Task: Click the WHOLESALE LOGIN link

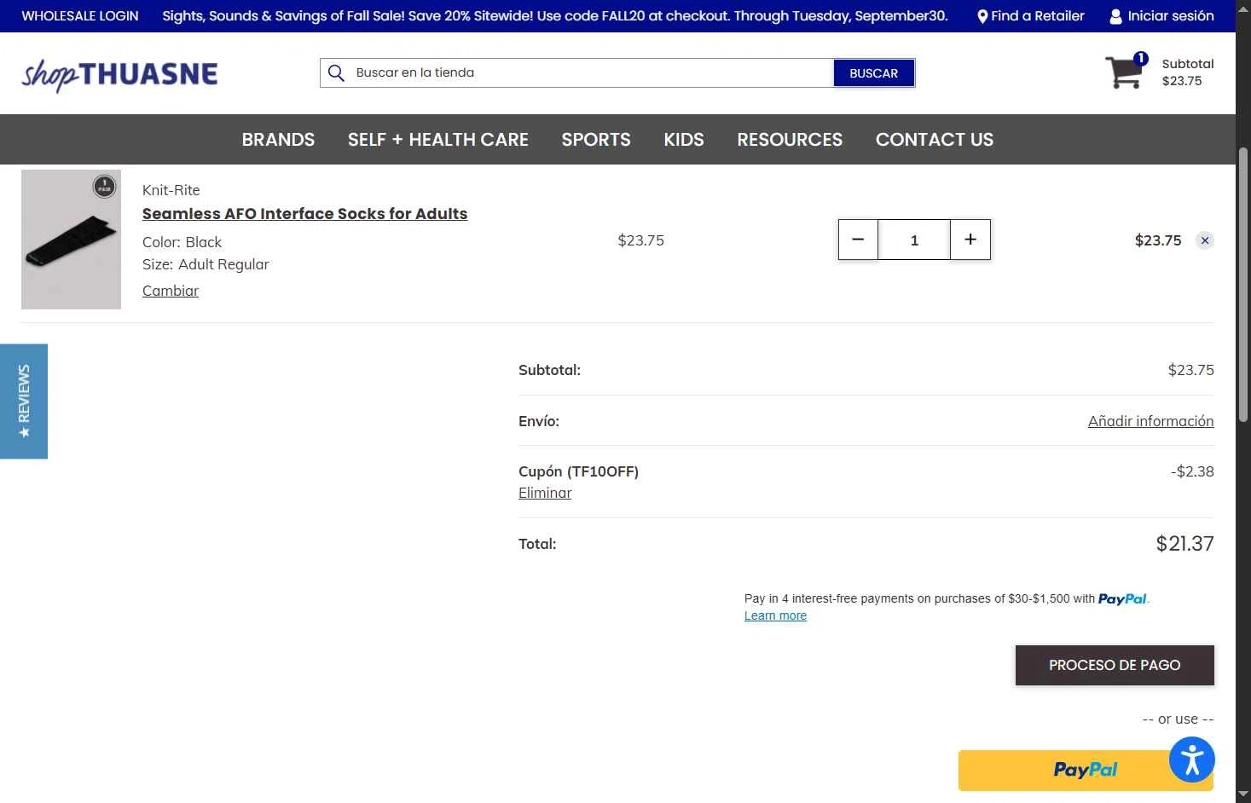Action: point(80,16)
